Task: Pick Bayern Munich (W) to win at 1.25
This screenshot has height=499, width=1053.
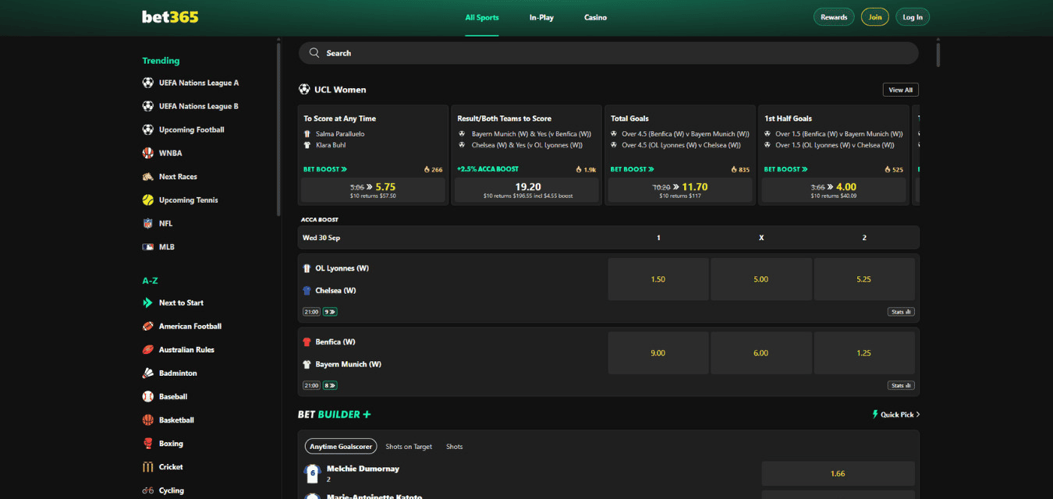Action: [864, 353]
